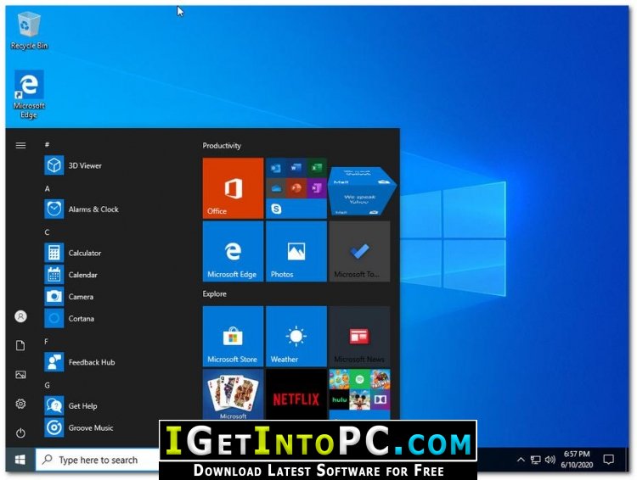
Task: Jump to letter '#' in app list
Action: coord(47,144)
